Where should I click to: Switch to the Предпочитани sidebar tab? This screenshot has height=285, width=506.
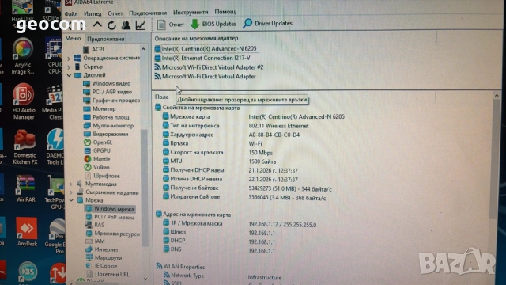pyautogui.click(x=105, y=39)
